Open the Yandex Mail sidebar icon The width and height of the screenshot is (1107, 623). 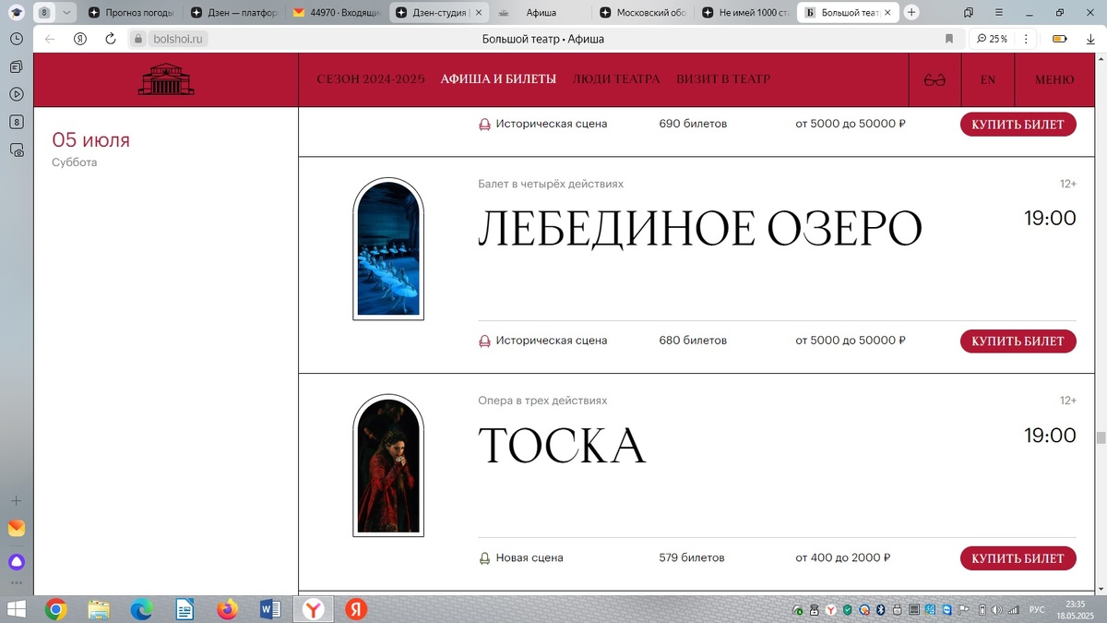(x=17, y=529)
